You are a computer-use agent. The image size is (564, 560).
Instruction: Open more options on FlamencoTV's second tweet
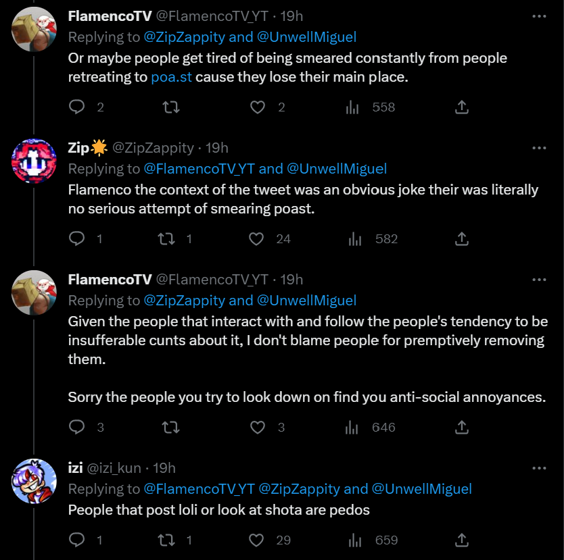pyautogui.click(x=539, y=280)
